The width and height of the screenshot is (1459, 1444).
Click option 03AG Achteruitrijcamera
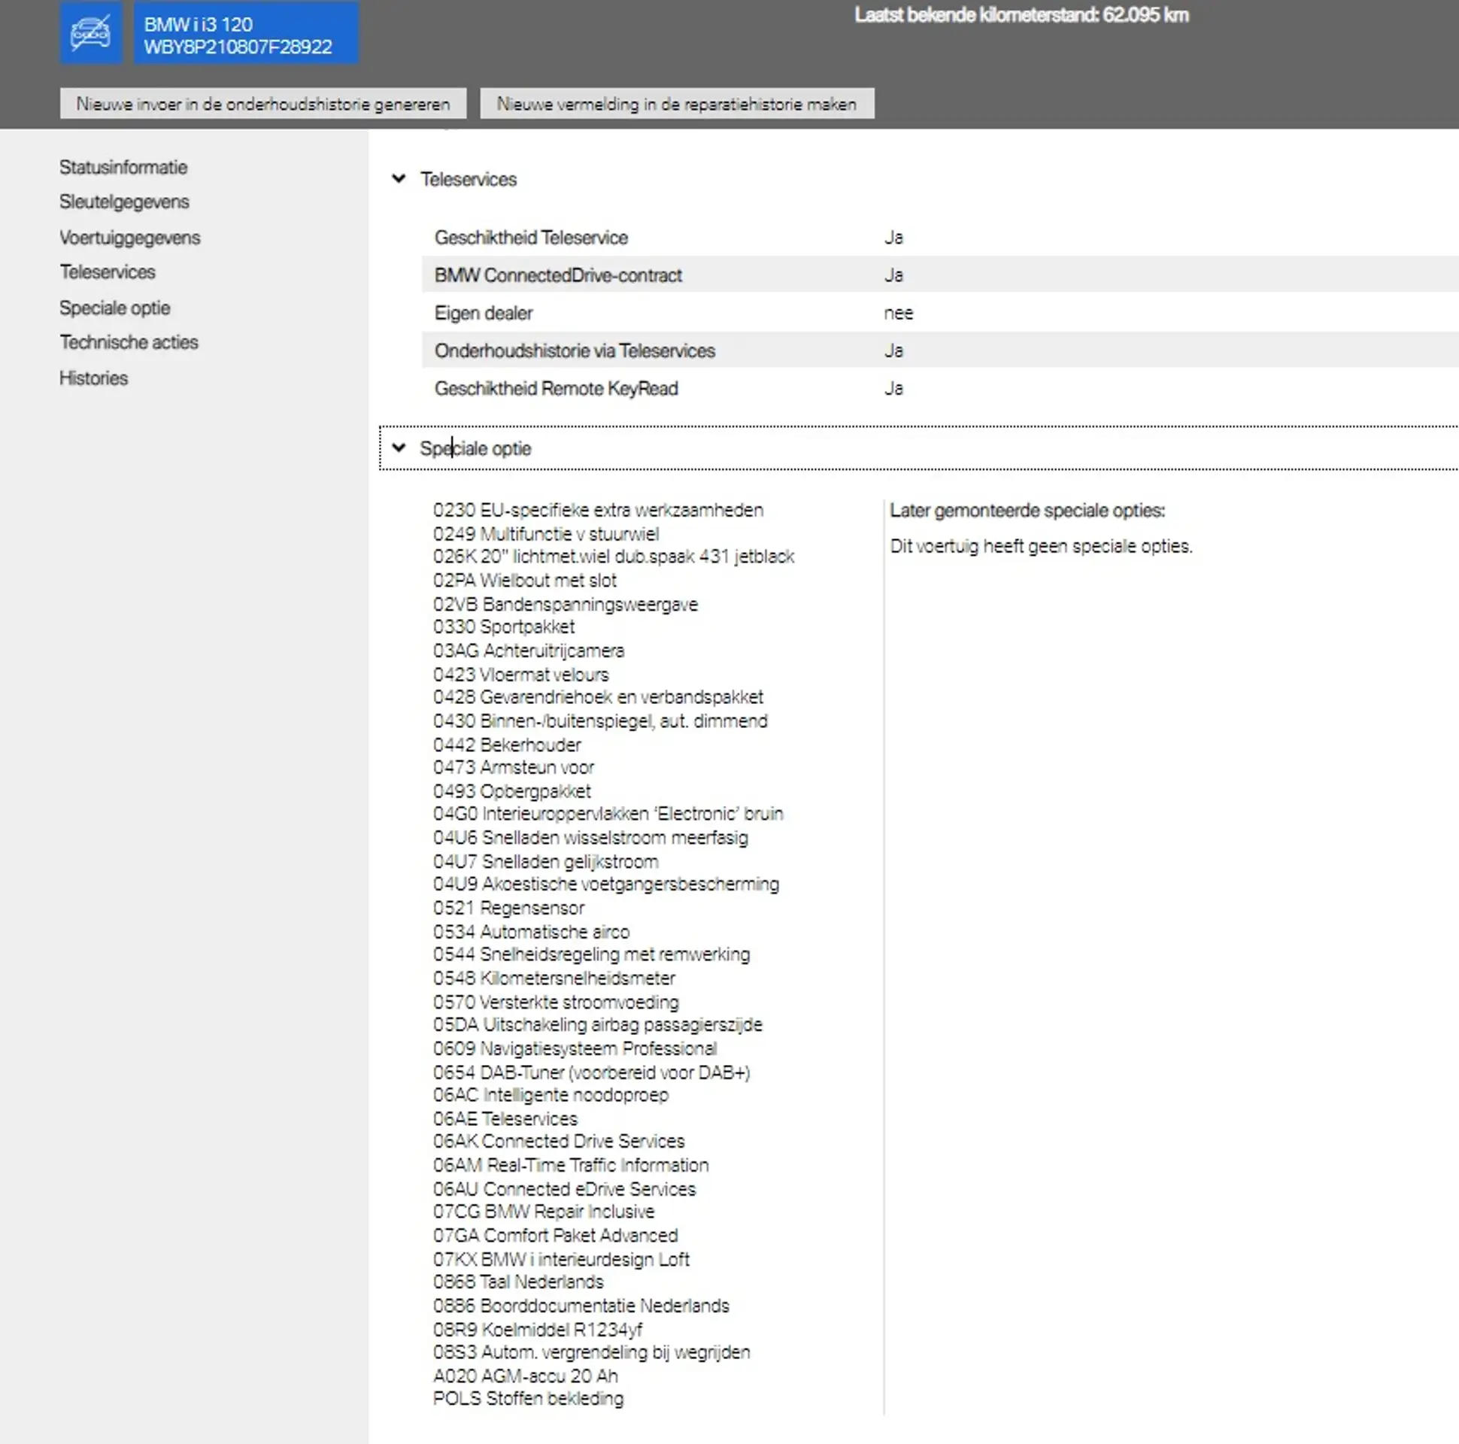(529, 651)
